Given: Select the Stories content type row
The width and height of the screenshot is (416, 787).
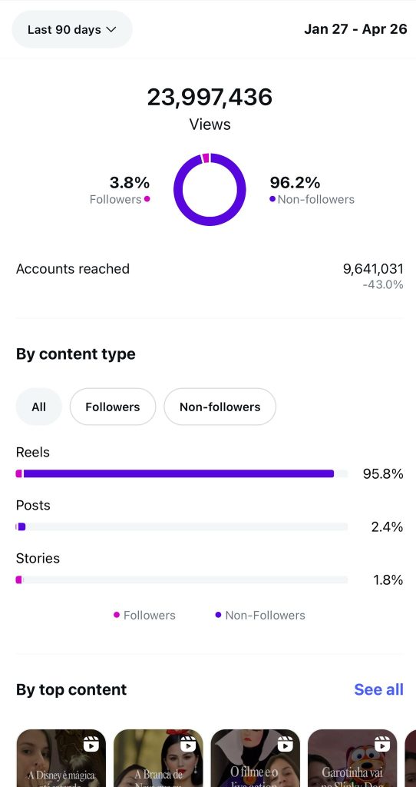Looking at the screenshot, I should point(210,569).
